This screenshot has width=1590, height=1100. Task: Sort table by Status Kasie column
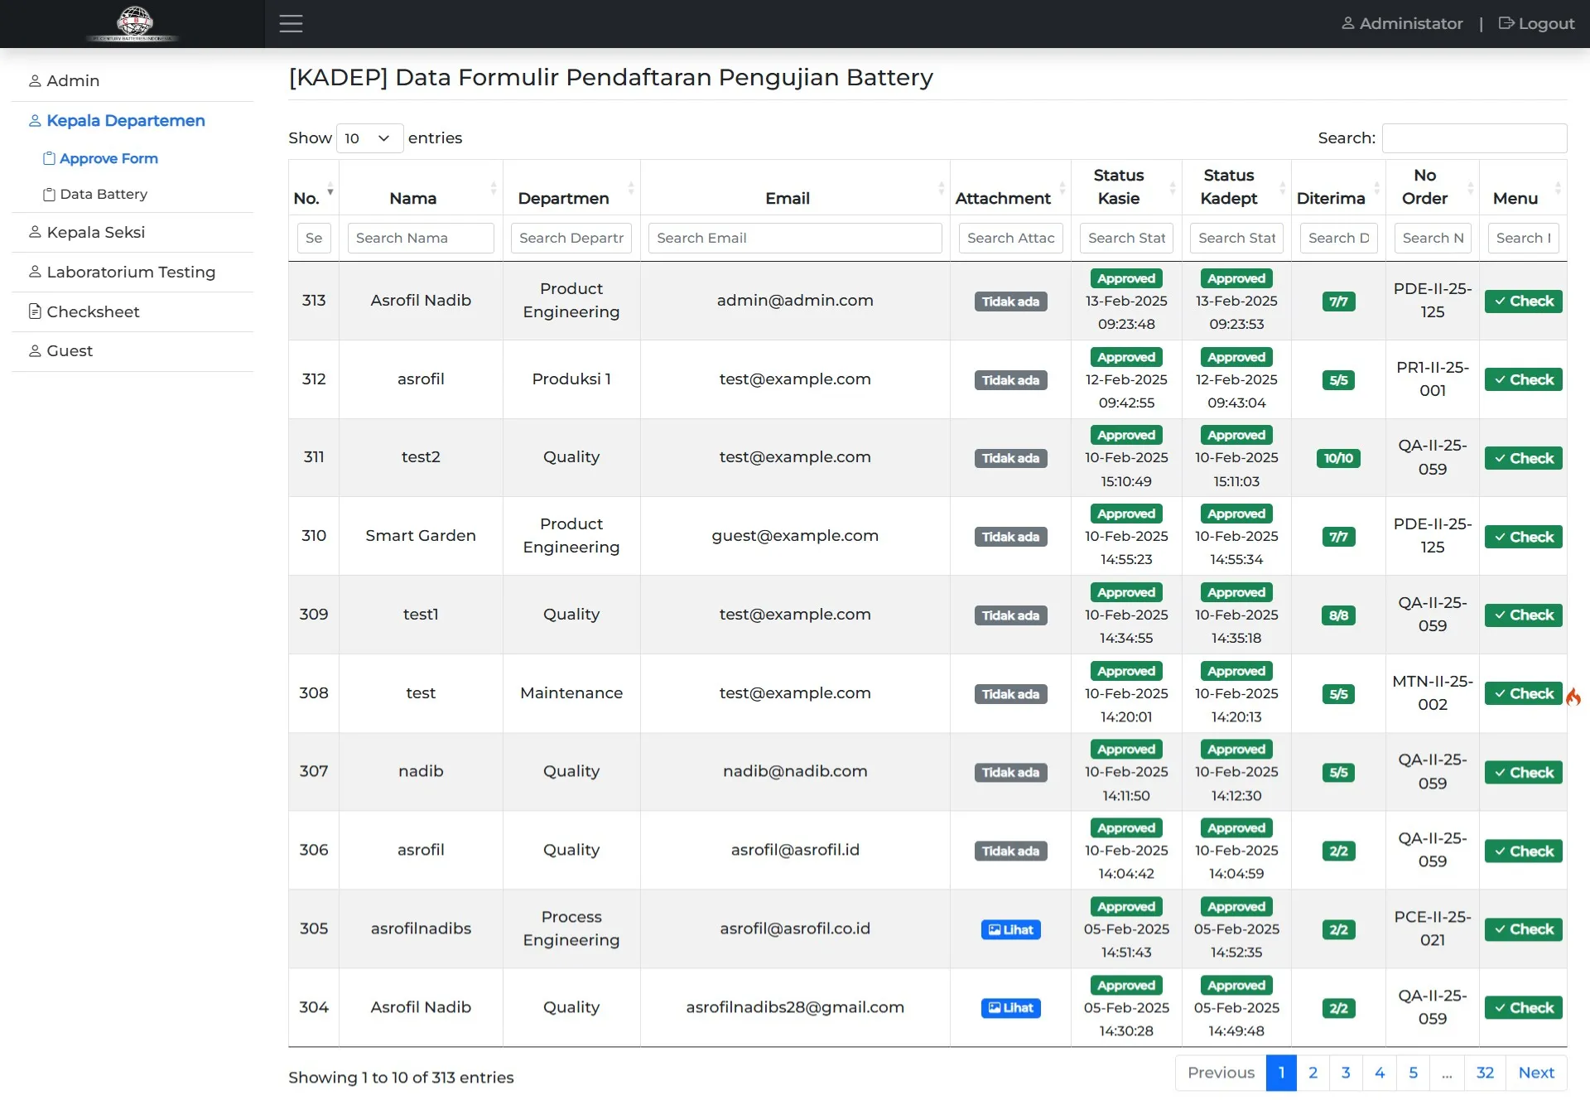(x=1126, y=187)
